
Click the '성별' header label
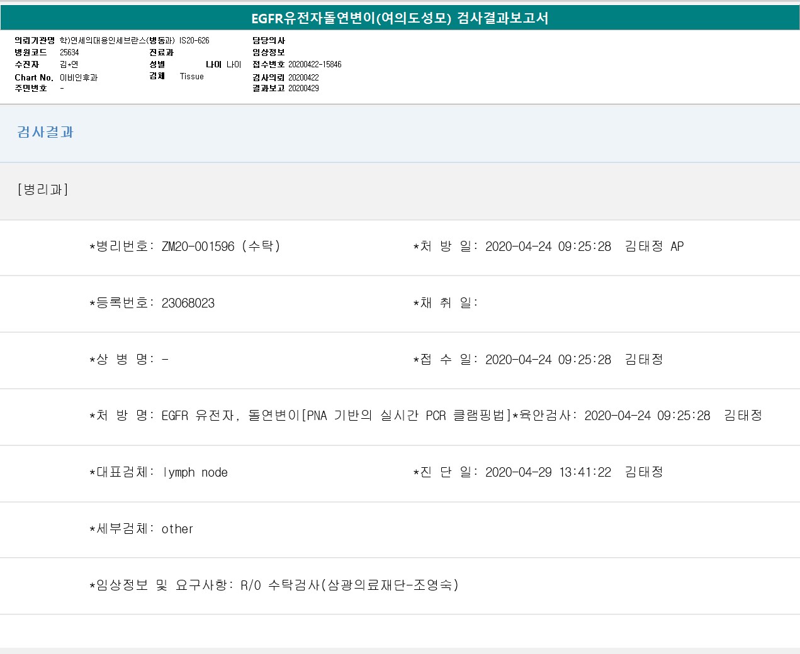[157, 65]
